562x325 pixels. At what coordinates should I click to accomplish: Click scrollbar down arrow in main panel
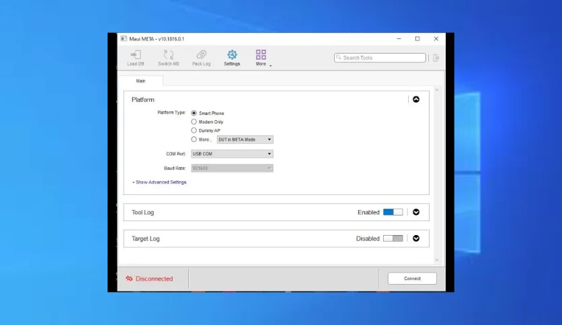(x=436, y=261)
